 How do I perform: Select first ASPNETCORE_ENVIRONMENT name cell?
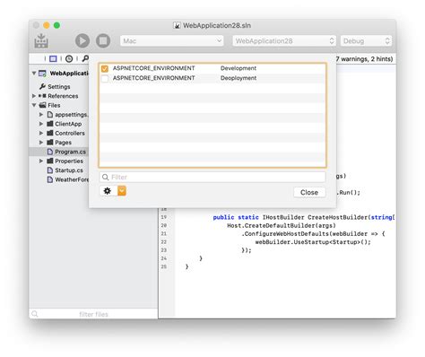(x=153, y=68)
